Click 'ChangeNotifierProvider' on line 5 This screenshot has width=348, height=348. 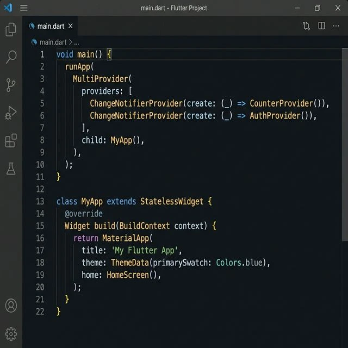(x=136, y=103)
